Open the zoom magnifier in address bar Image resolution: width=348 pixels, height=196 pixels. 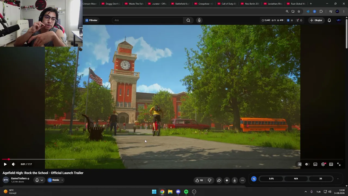tap(287, 11)
